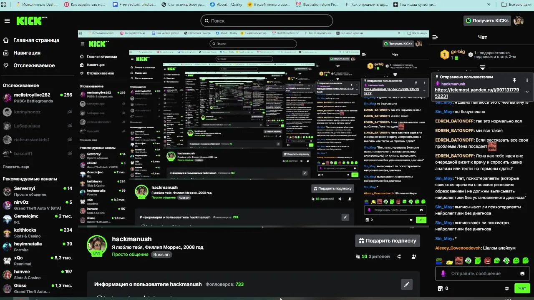Click hackmanush LIVE avatar below player
Screen dimensions: 534x300
97,245
